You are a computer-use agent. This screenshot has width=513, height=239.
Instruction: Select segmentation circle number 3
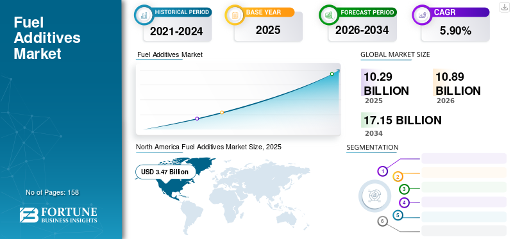pos(405,189)
